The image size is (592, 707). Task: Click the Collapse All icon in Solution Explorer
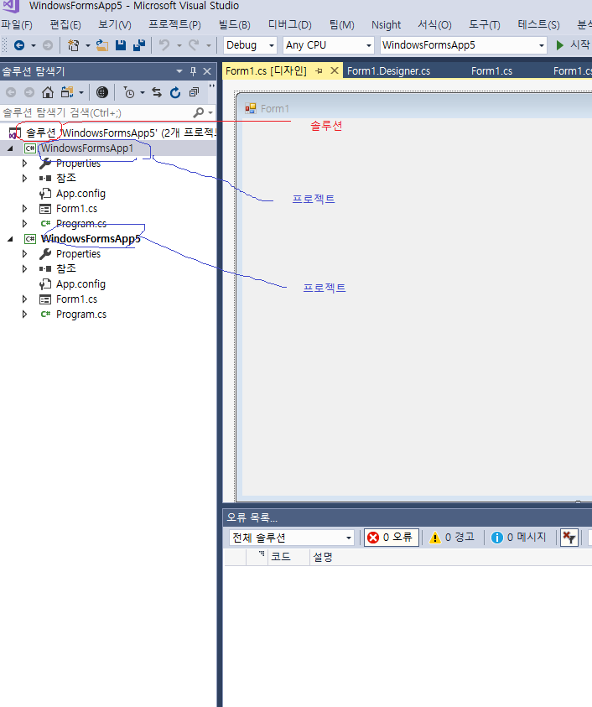pyautogui.click(x=194, y=92)
